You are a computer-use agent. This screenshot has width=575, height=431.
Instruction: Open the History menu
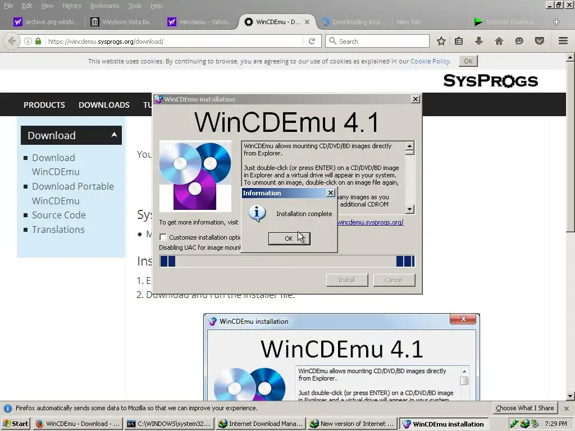[71, 6]
